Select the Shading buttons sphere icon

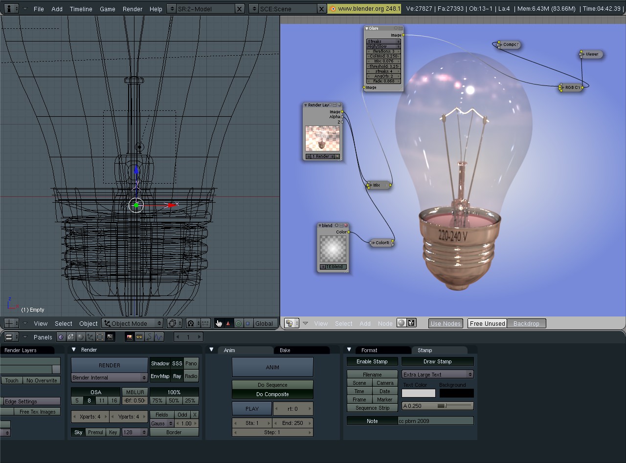coord(80,337)
